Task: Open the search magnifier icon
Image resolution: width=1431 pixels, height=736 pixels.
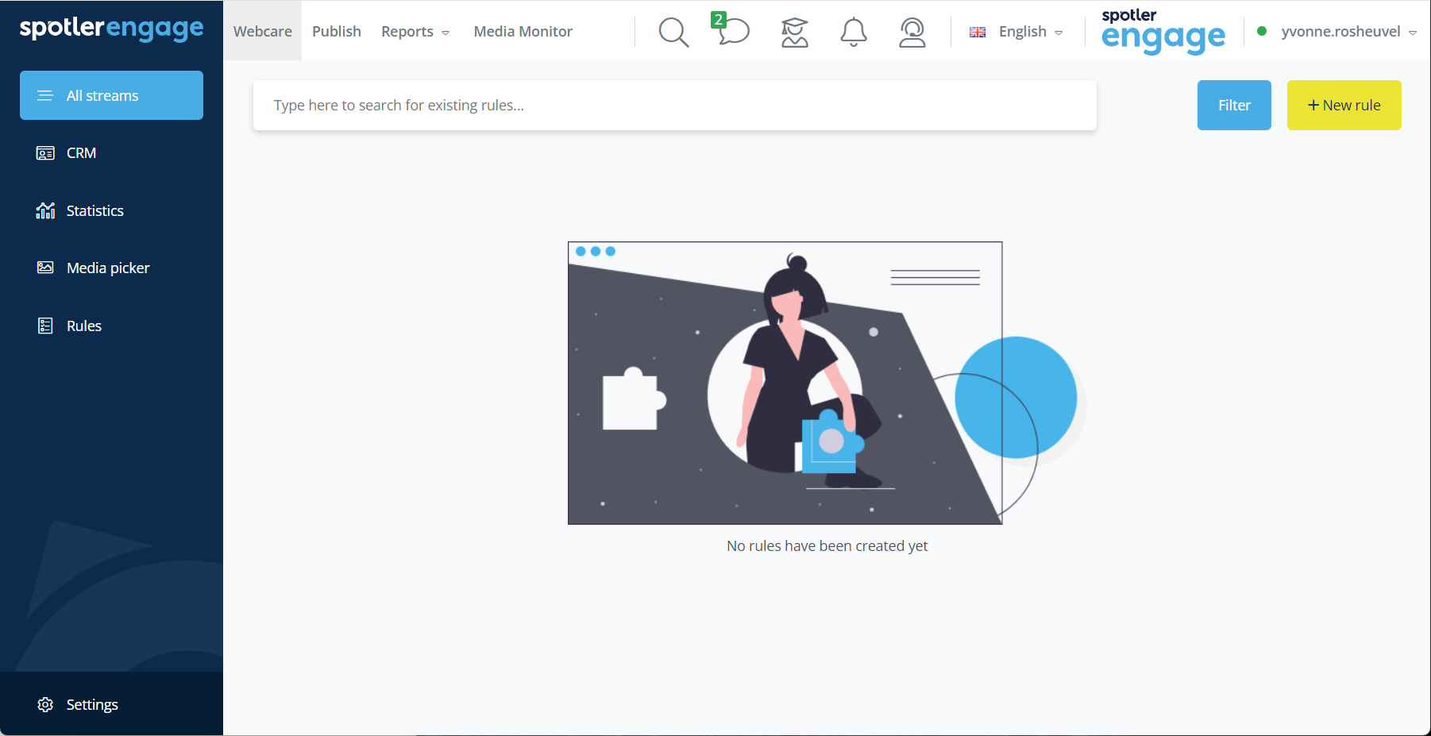Action: tap(673, 32)
